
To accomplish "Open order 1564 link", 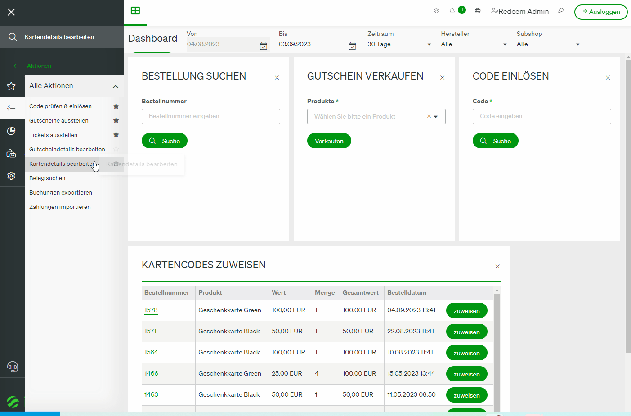I will [151, 352].
